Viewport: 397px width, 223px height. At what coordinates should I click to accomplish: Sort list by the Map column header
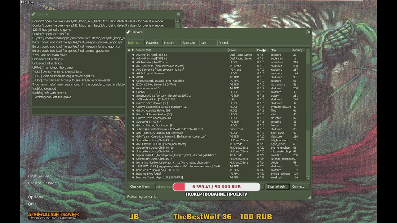(x=281, y=50)
